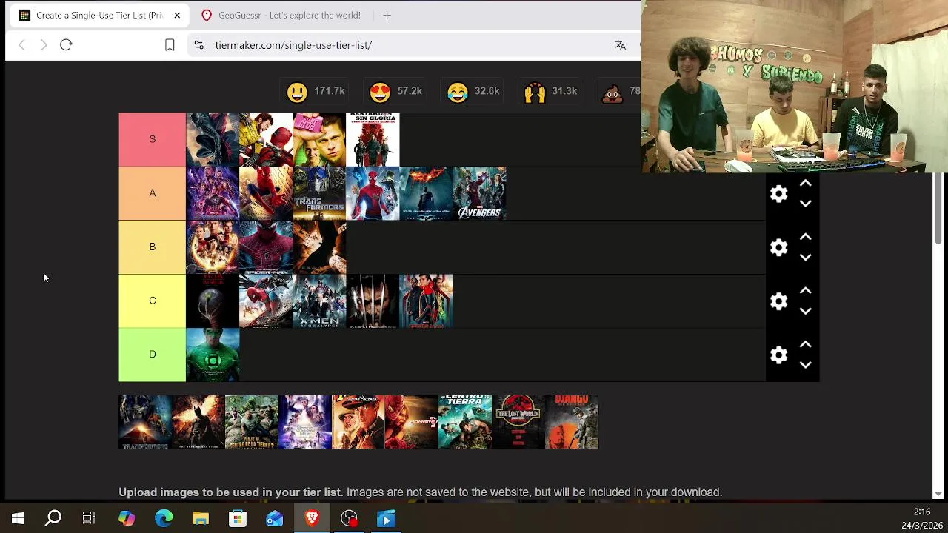
Task: Open settings gear for tier B row
Action: coord(778,247)
